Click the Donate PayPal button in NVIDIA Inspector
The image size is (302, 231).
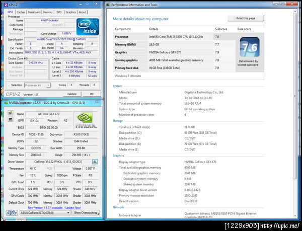click(x=12, y=213)
